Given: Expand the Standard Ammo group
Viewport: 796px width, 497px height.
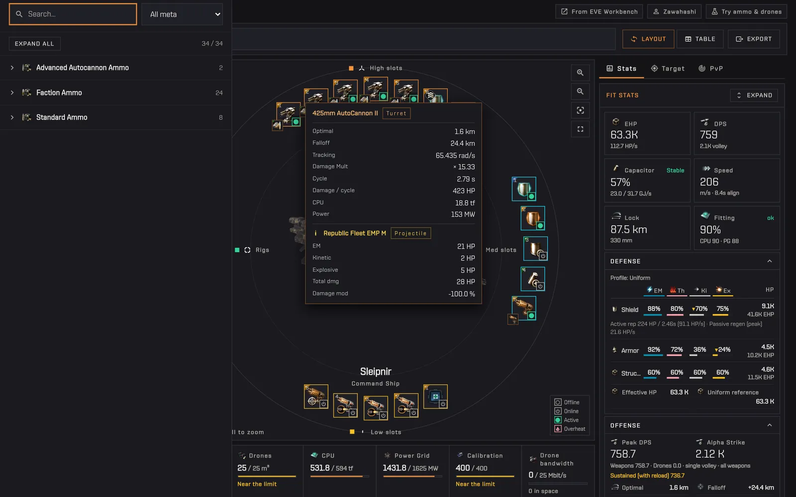Looking at the screenshot, I should tap(115, 117).
